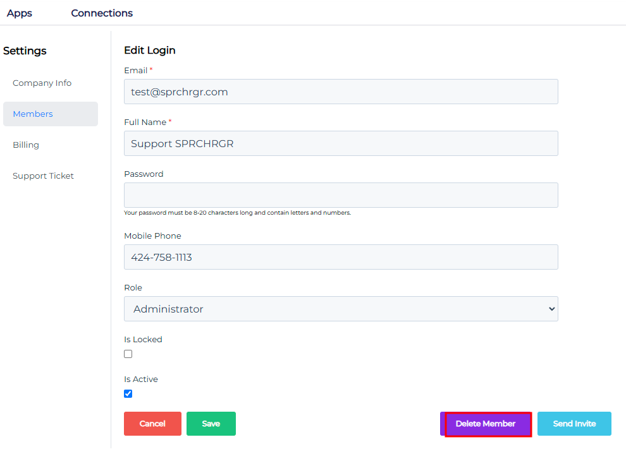This screenshot has height=454, width=626.
Task: Click the Full Name input field
Action: [x=341, y=143]
